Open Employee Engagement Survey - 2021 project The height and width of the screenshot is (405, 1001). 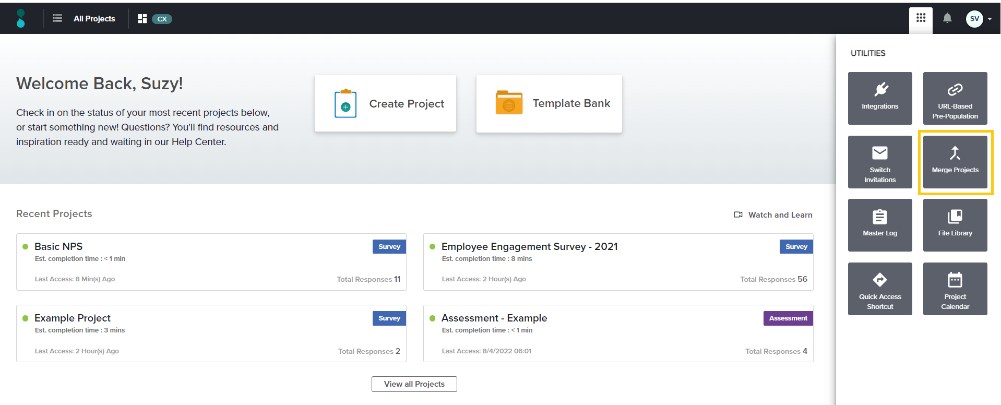(x=529, y=246)
